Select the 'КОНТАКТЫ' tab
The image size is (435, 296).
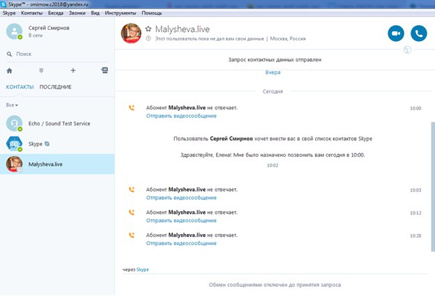coord(20,87)
